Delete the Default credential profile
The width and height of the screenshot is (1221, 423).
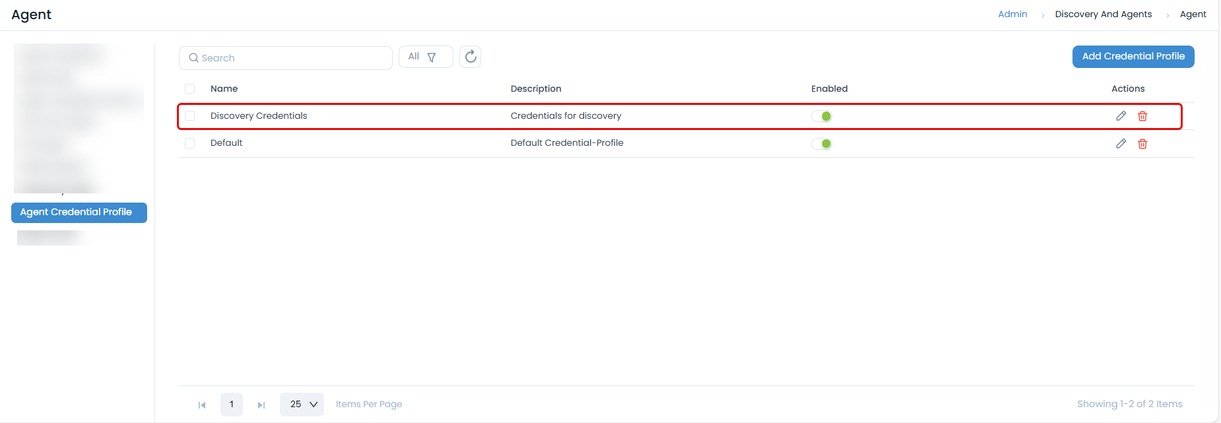tap(1142, 143)
